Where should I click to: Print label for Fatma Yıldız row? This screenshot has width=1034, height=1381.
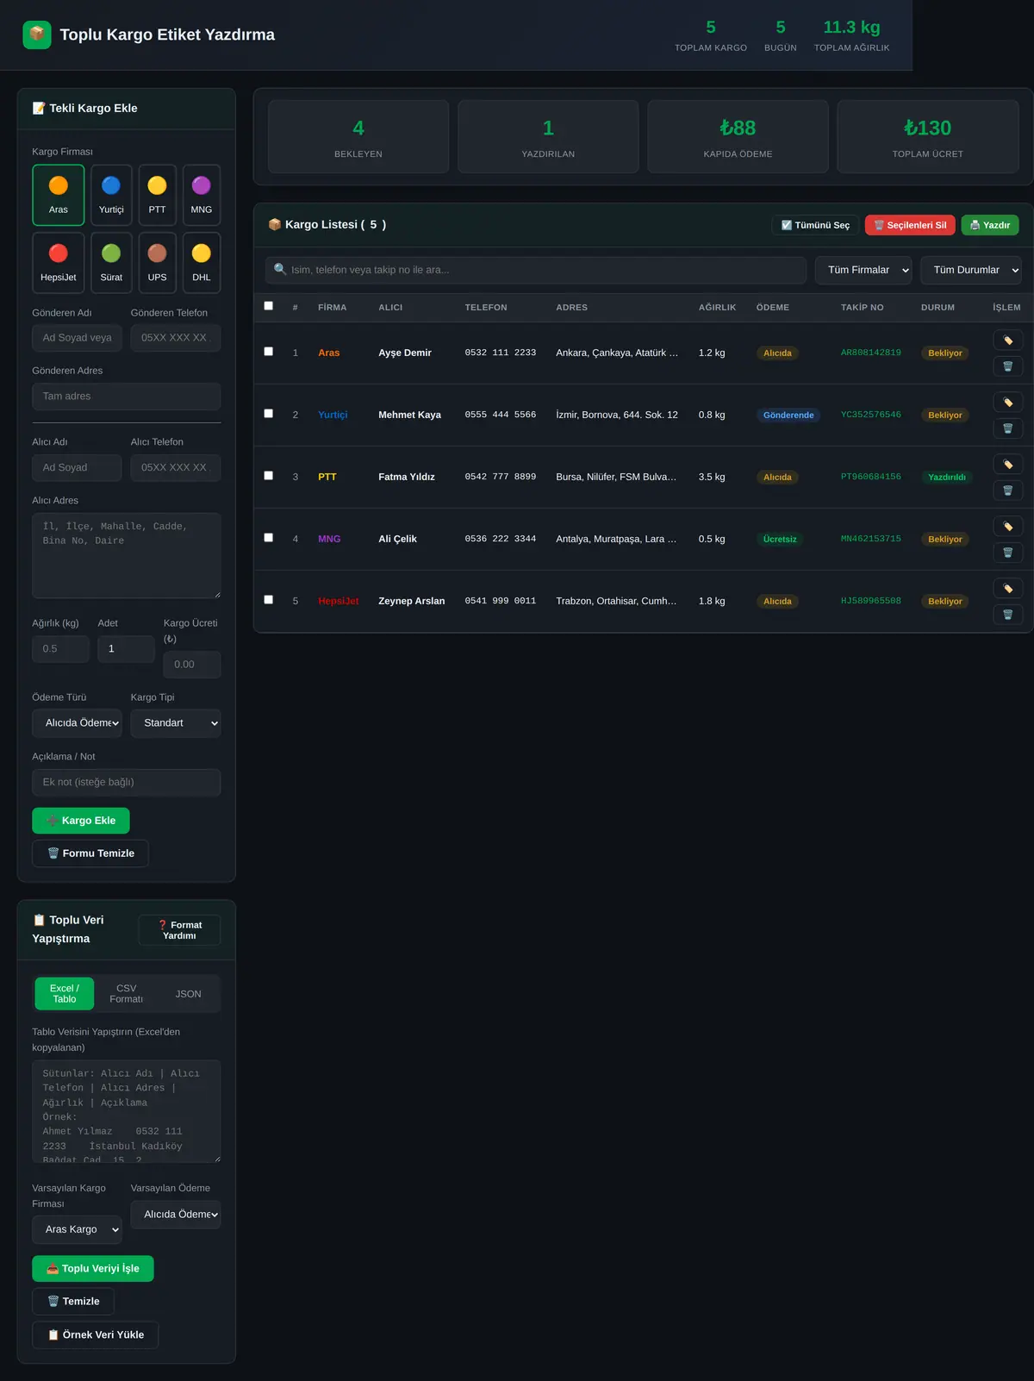[1007, 465]
